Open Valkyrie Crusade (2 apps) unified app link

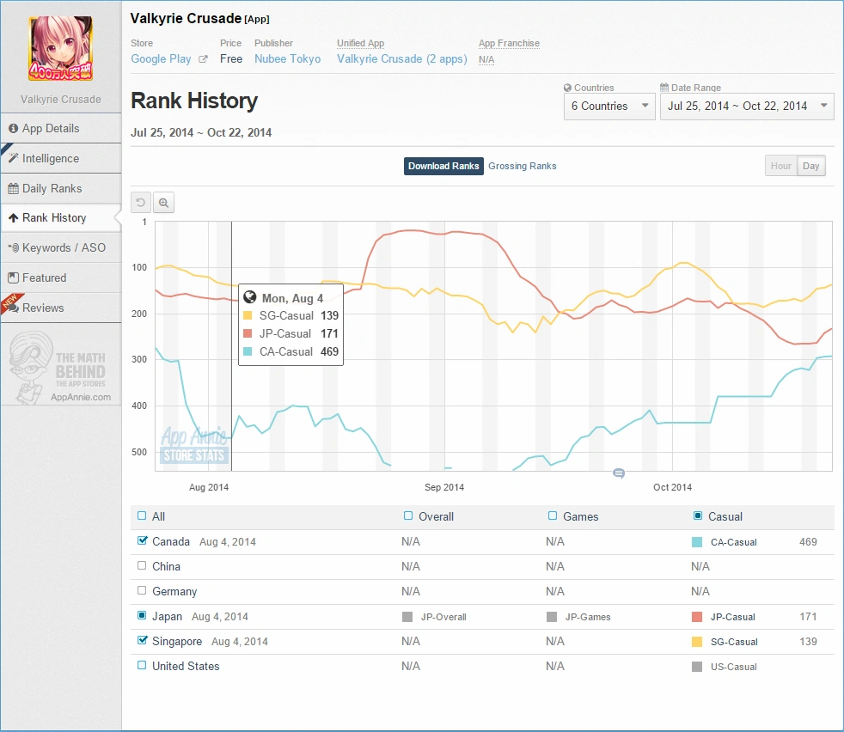point(402,58)
